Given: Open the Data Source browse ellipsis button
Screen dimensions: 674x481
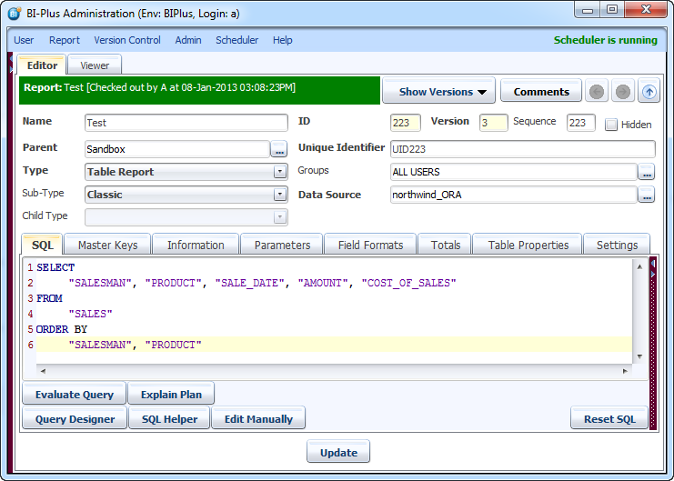Looking at the screenshot, I should (646, 195).
